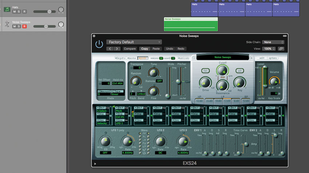This screenshot has width=309, height=173.
Task: Select HP 12dB filter mode
Action: coord(199,101)
